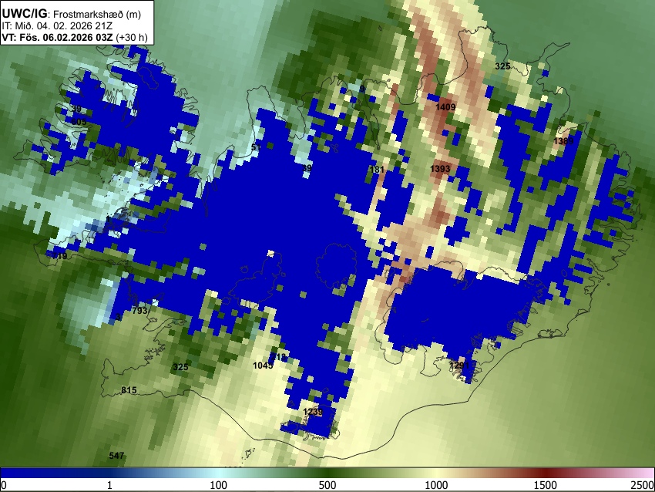Click the legend tick label 100

[218, 485]
